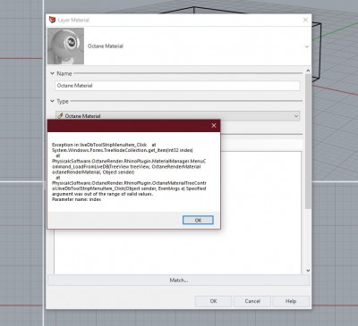Click the Octane Material name input field
This screenshot has height=326, width=358.
point(177,86)
